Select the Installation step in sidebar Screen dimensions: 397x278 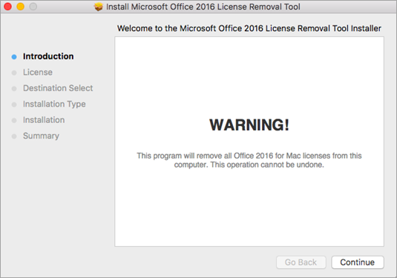44,120
